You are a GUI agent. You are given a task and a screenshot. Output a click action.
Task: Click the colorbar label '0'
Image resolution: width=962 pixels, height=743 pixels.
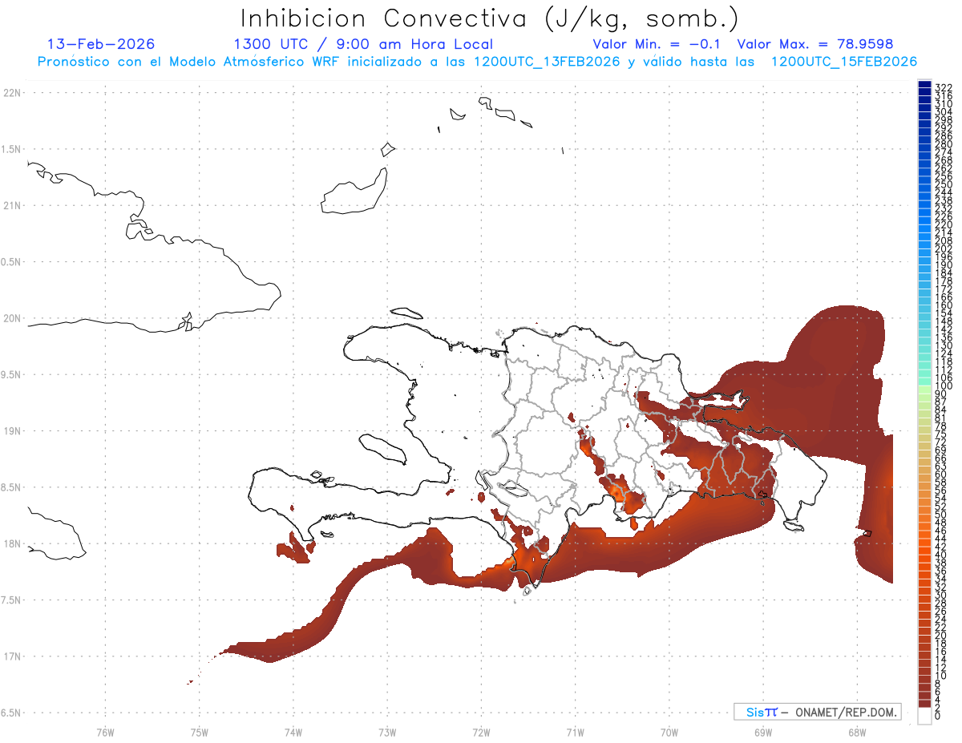click(938, 715)
